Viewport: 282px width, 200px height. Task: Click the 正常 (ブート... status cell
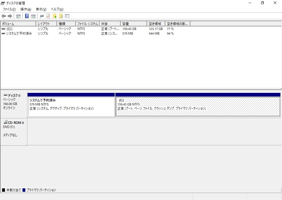(x=110, y=29)
